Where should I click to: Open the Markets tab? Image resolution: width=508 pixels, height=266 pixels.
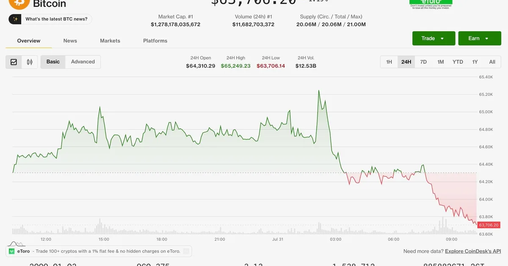pyautogui.click(x=110, y=41)
